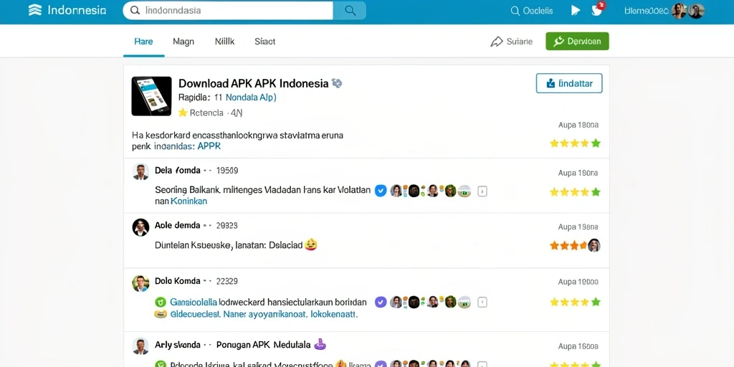
Task: Switch to the Rare tab
Action: [x=143, y=42]
